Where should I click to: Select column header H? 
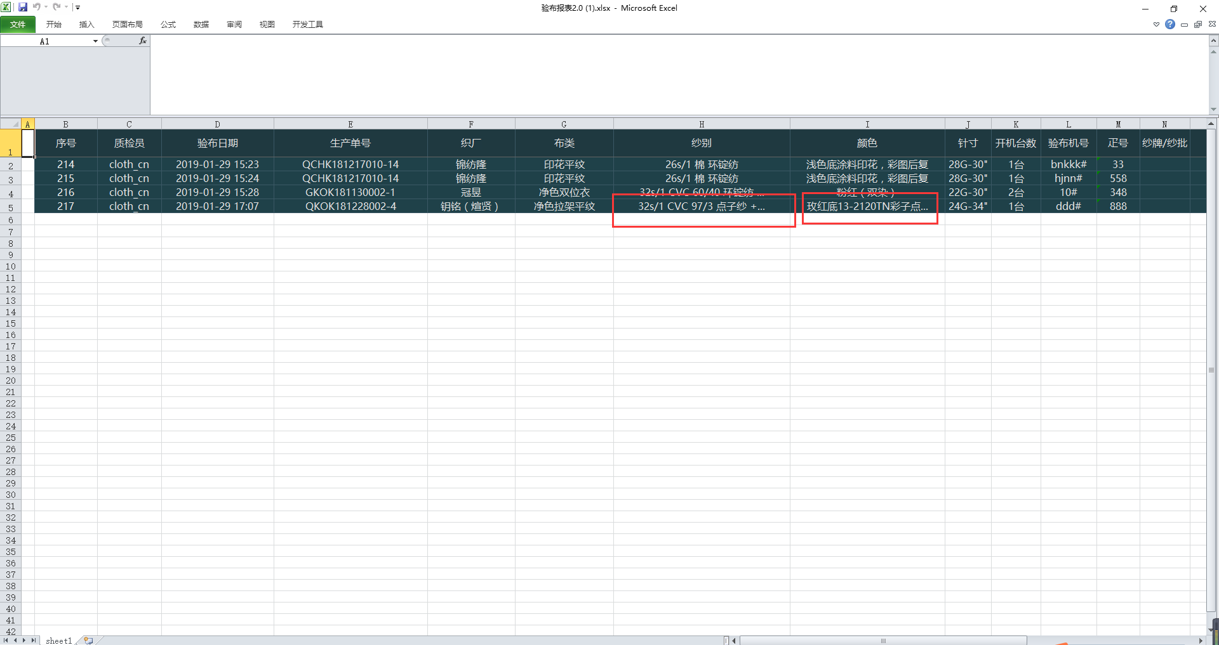[x=702, y=124]
